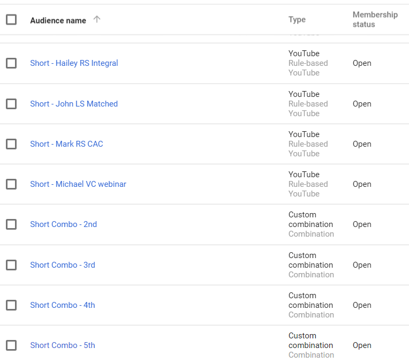Check the Short Combo - 2nd row checkbox
Image resolution: width=409 pixels, height=363 pixels.
11,224
